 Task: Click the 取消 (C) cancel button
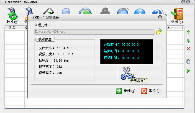click(x=151, y=91)
